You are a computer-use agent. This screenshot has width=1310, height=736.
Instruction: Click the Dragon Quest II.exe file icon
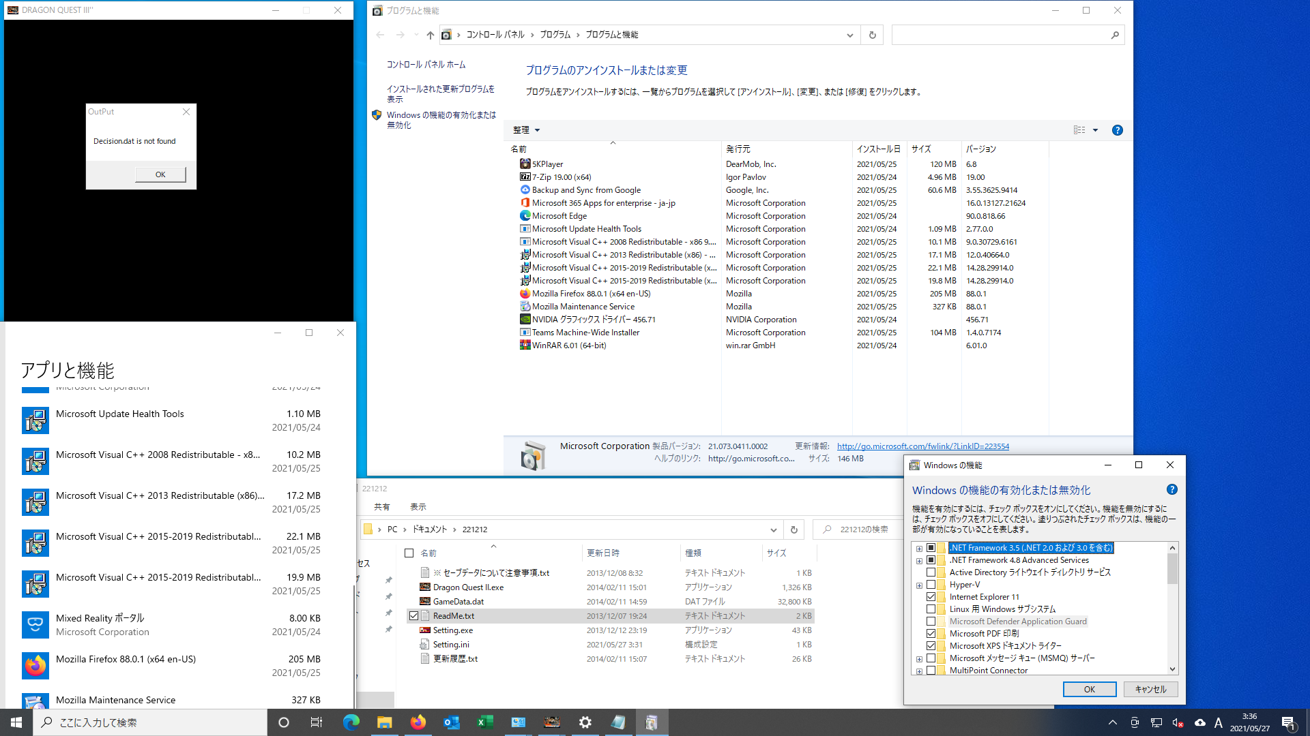(425, 587)
